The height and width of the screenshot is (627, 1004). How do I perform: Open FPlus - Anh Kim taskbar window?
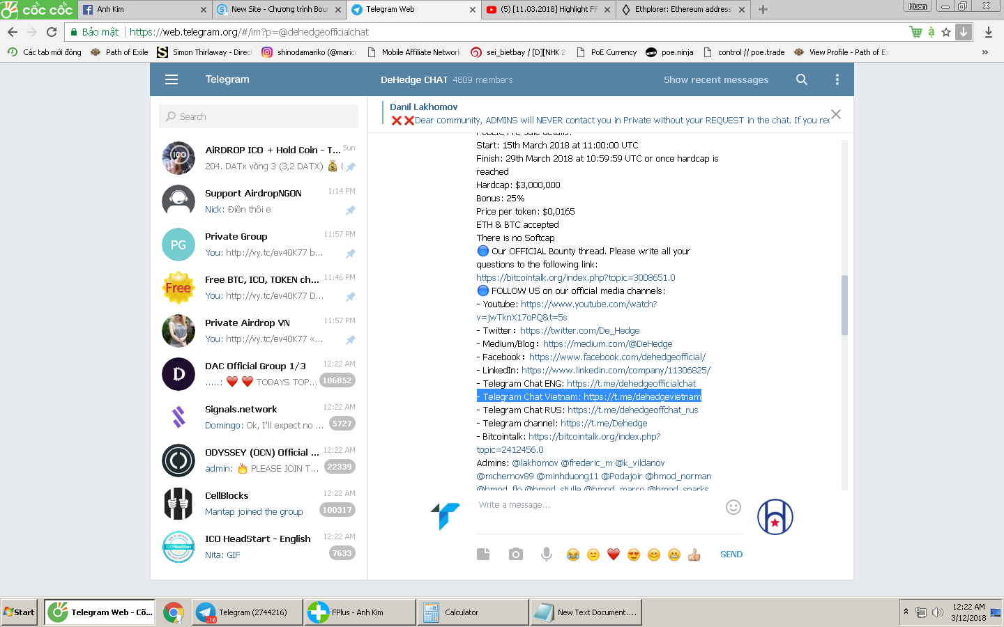pos(360,612)
